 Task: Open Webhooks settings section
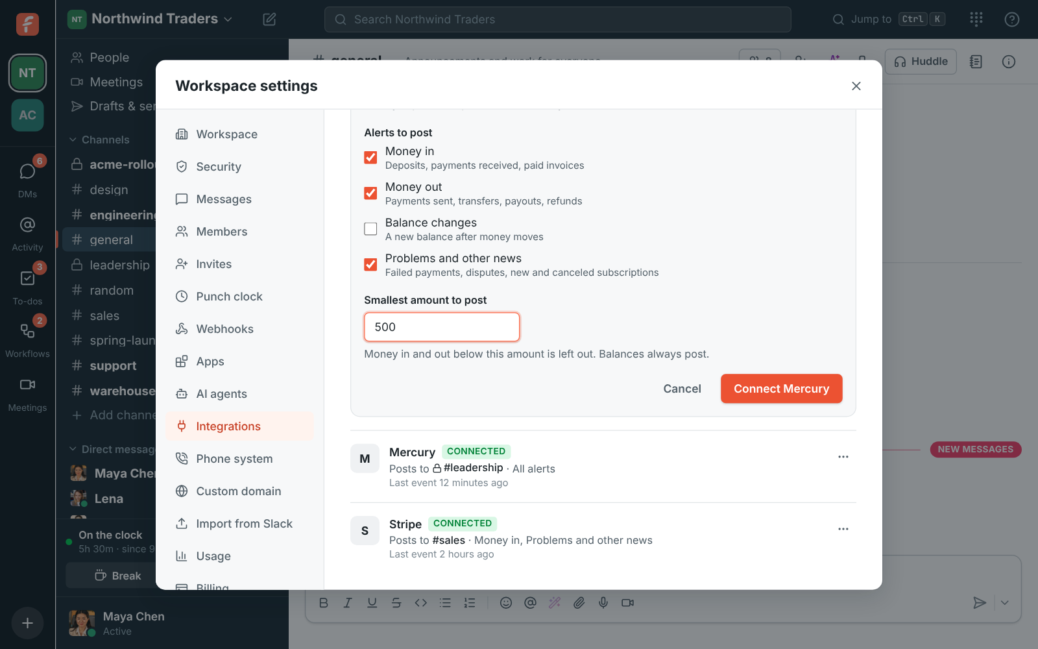(x=239, y=329)
